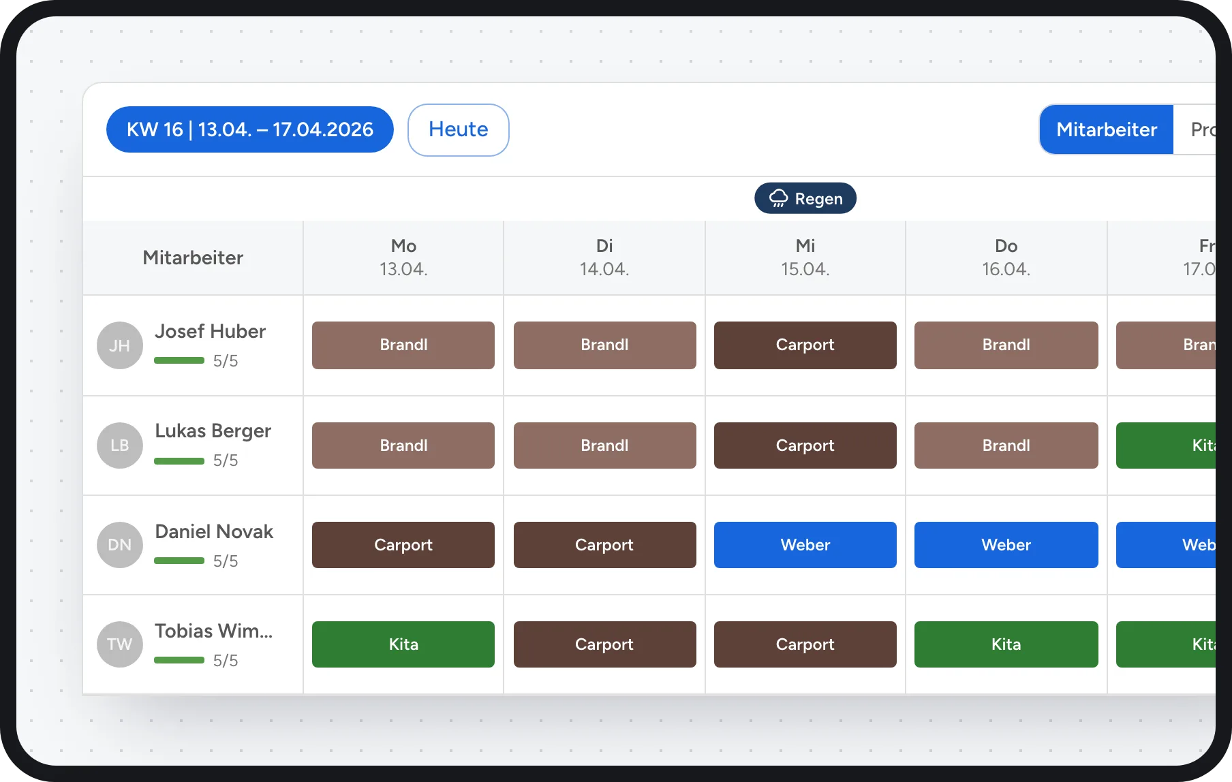This screenshot has height=782, width=1232.
Task: Open Daniel Novak's Monday Carport assignment
Action: tap(403, 545)
